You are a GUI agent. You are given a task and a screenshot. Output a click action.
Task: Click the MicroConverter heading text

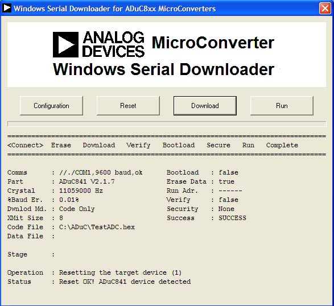[213, 43]
